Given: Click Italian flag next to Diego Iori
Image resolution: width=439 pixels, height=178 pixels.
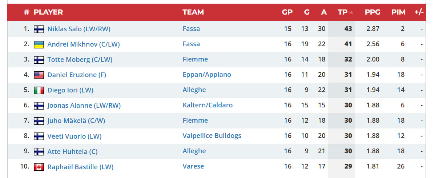Looking at the screenshot, I should click(x=39, y=90).
